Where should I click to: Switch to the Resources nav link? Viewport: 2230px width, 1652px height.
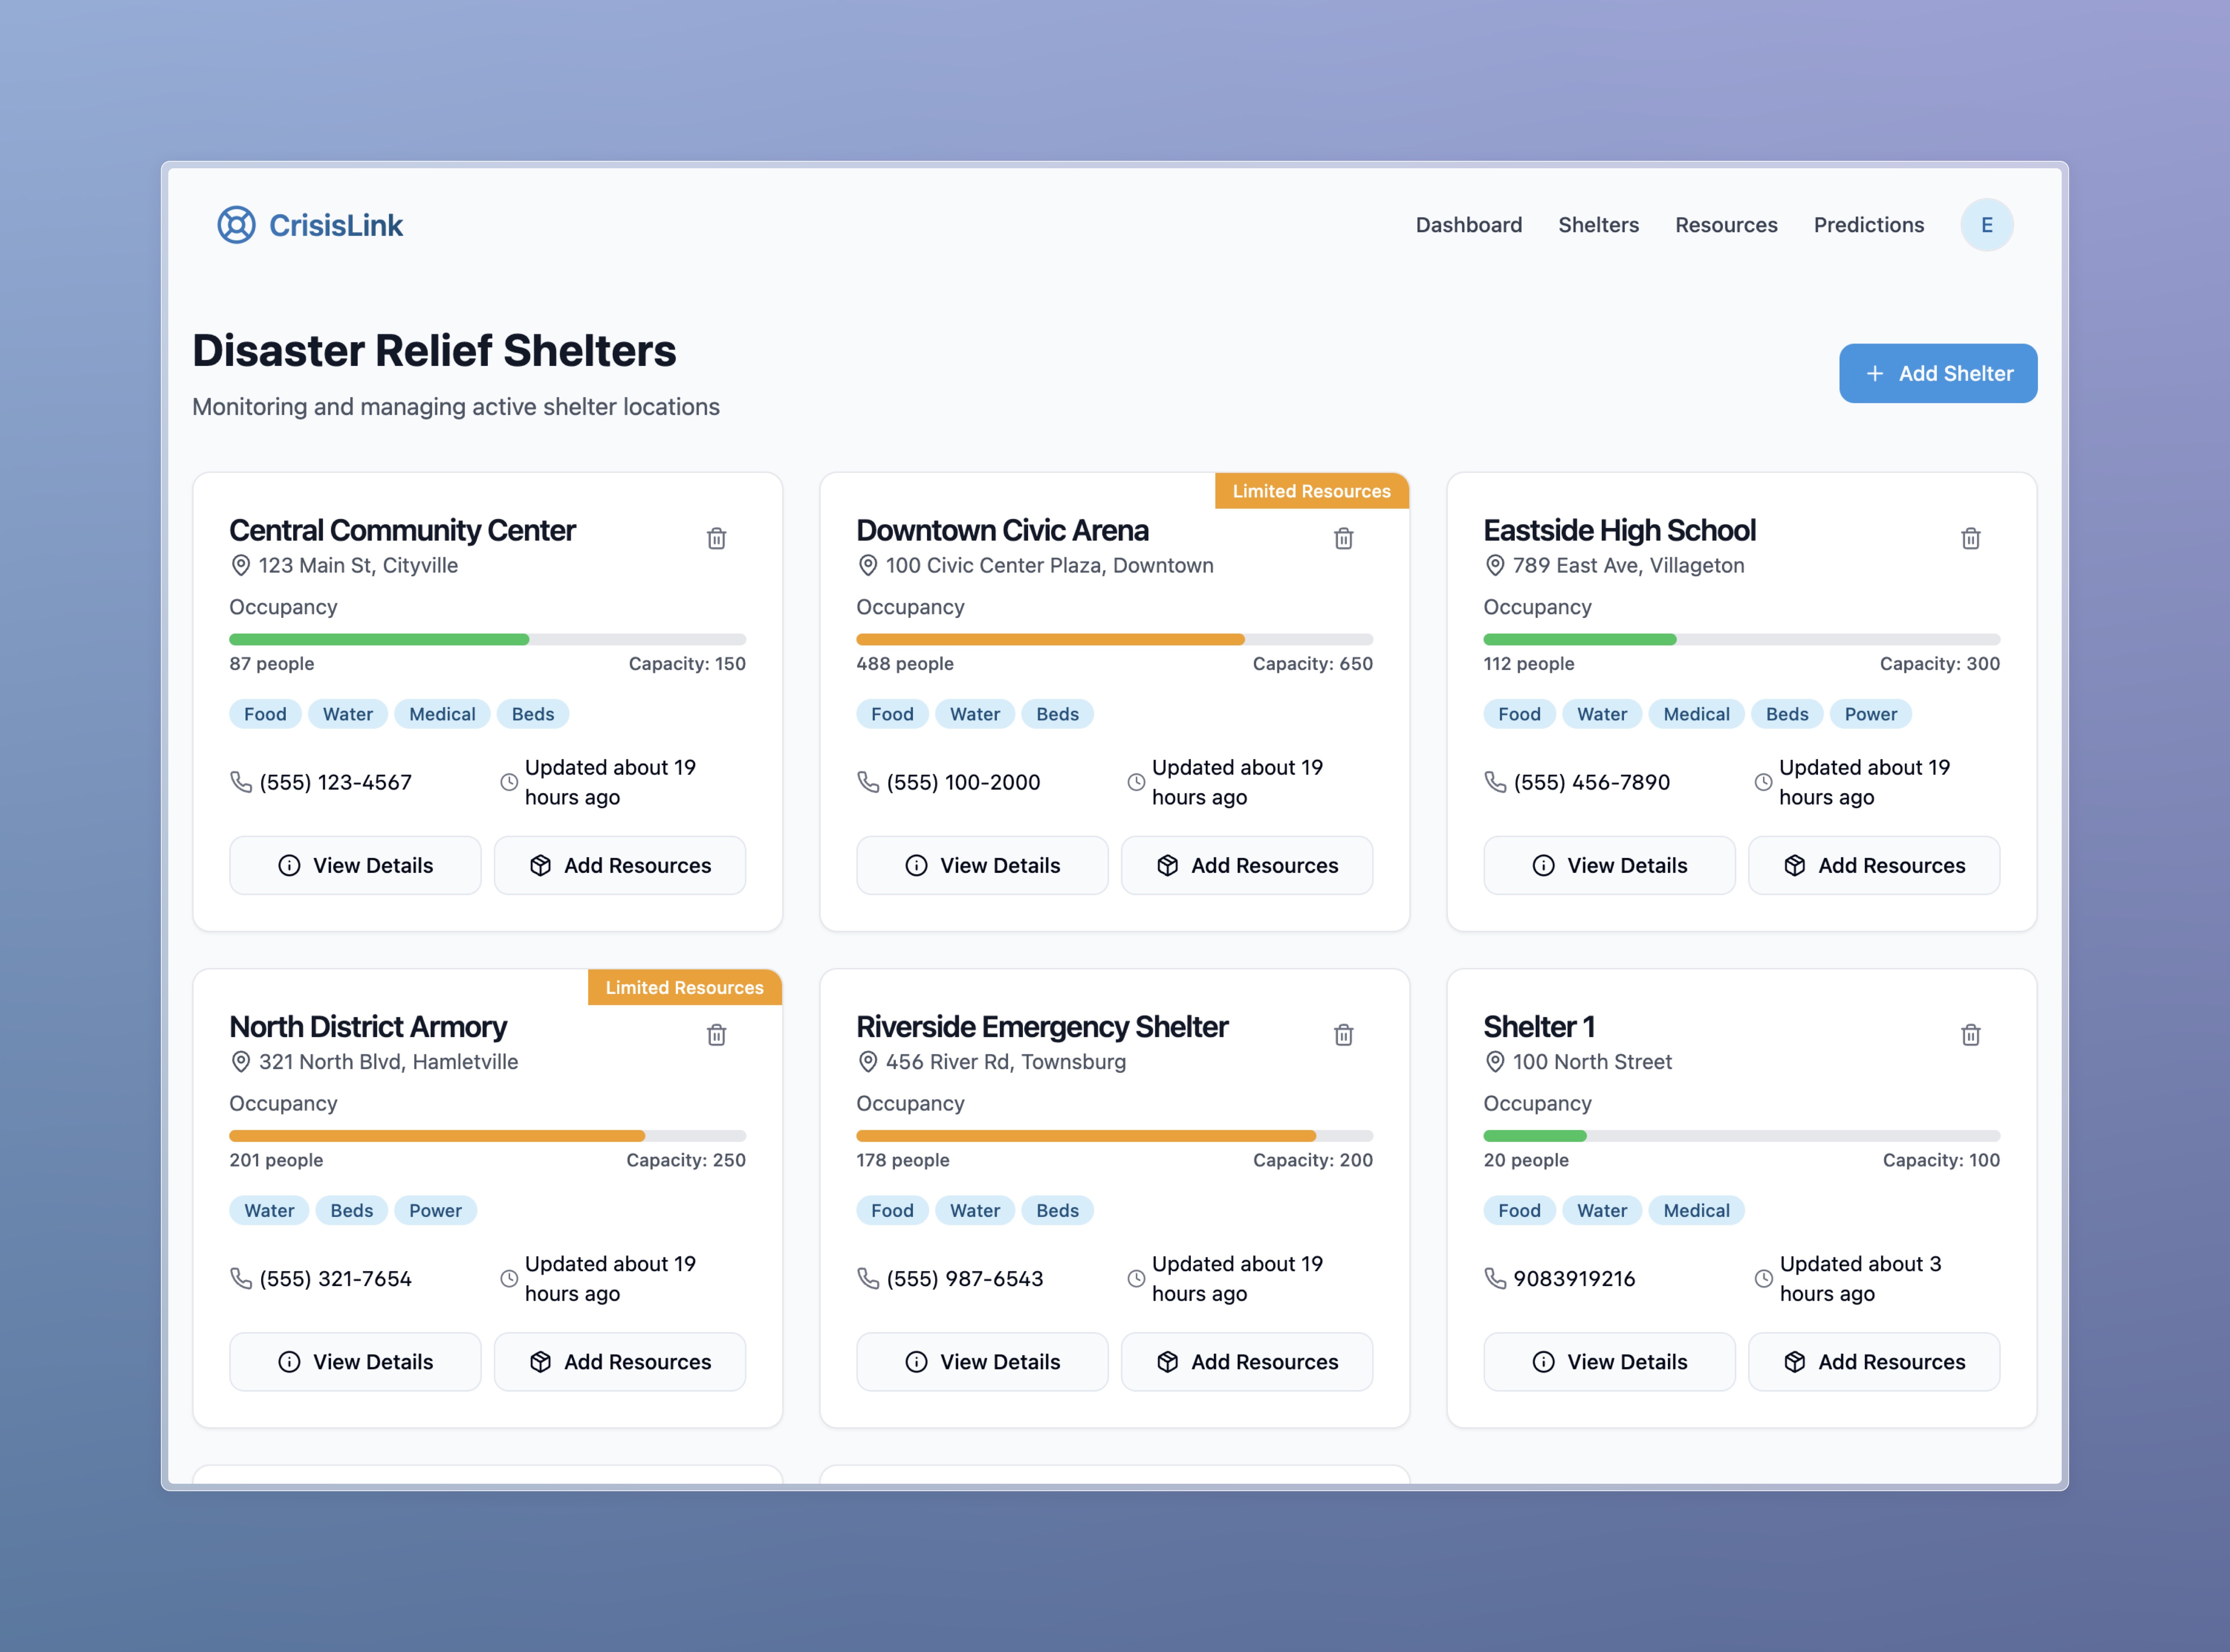[1726, 225]
